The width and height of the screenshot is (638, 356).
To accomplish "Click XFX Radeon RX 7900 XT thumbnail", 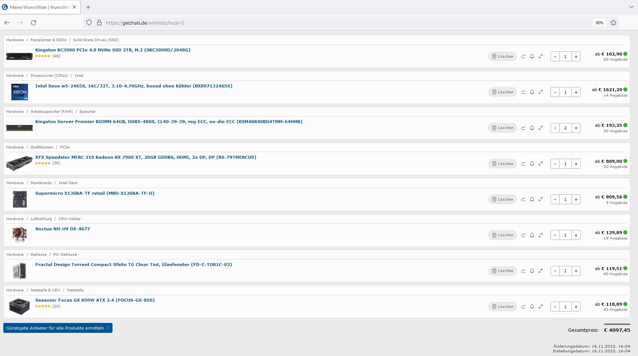I will [x=19, y=163].
